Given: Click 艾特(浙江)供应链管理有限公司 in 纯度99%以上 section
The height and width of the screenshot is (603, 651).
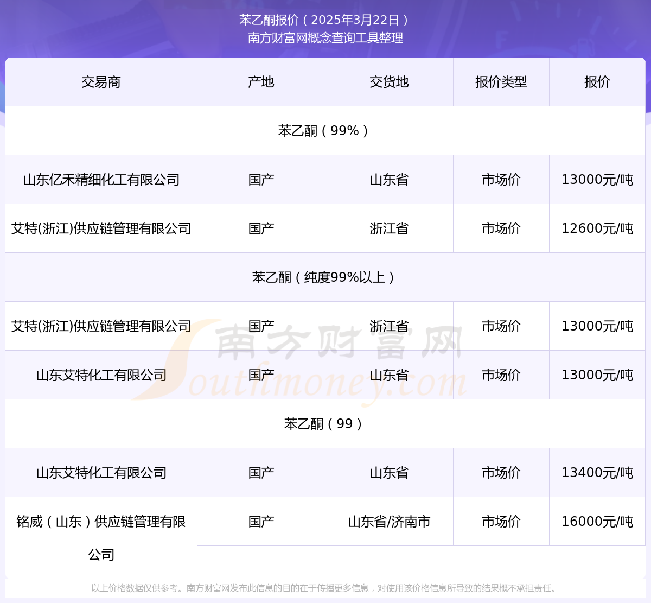Looking at the screenshot, I should [x=101, y=326].
